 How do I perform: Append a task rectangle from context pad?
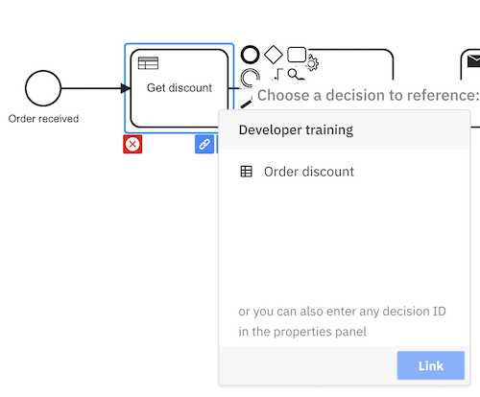pos(297,55)
